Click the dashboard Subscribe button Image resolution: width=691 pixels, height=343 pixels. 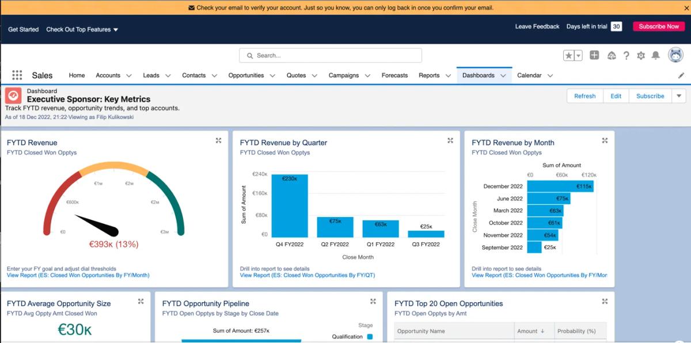(650, 96)
